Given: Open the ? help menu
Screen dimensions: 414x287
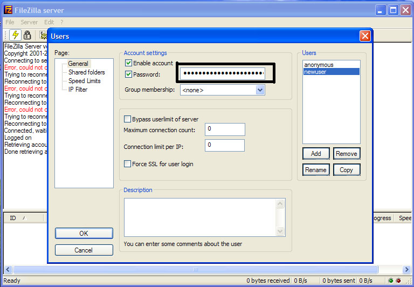Looking at the screenshot, I should 62,22.
